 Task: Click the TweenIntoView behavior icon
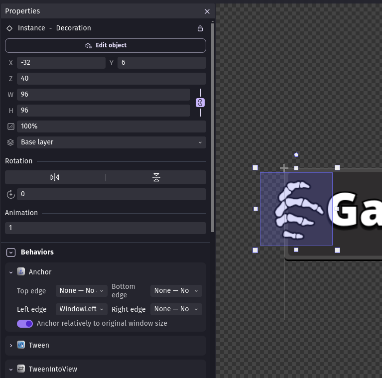click(21, 369)
